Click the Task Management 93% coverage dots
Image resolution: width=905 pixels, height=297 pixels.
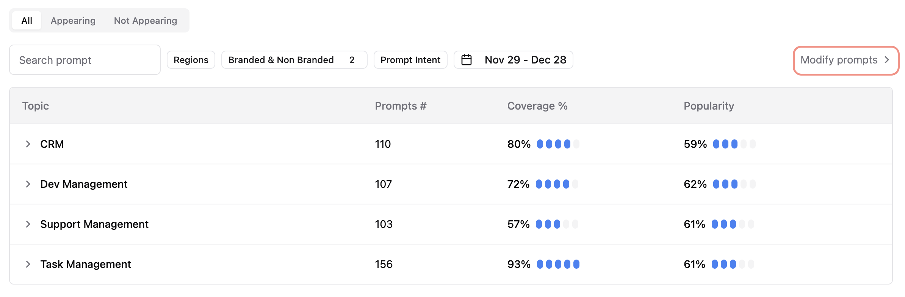[x=558, y=264]
